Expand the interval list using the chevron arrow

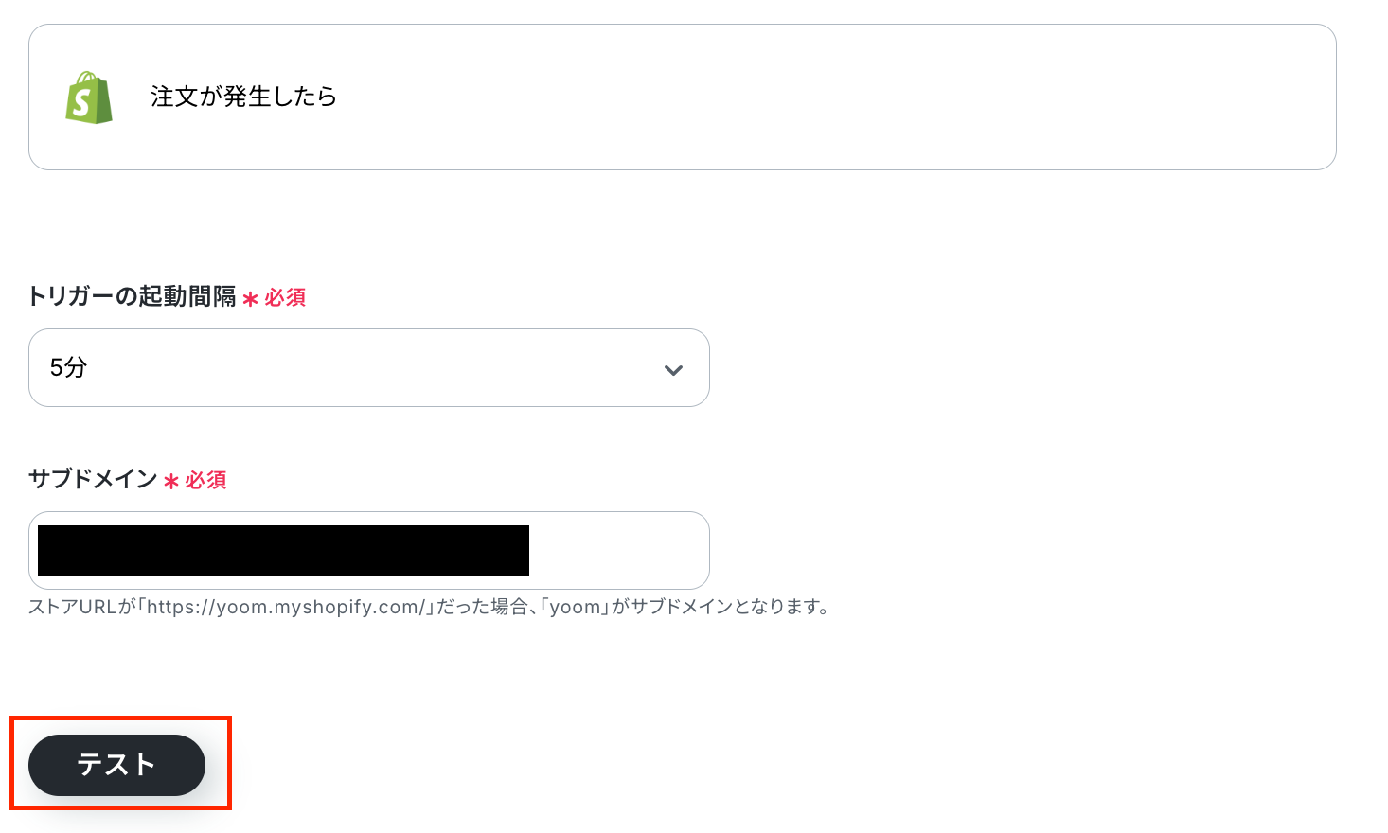673,370
